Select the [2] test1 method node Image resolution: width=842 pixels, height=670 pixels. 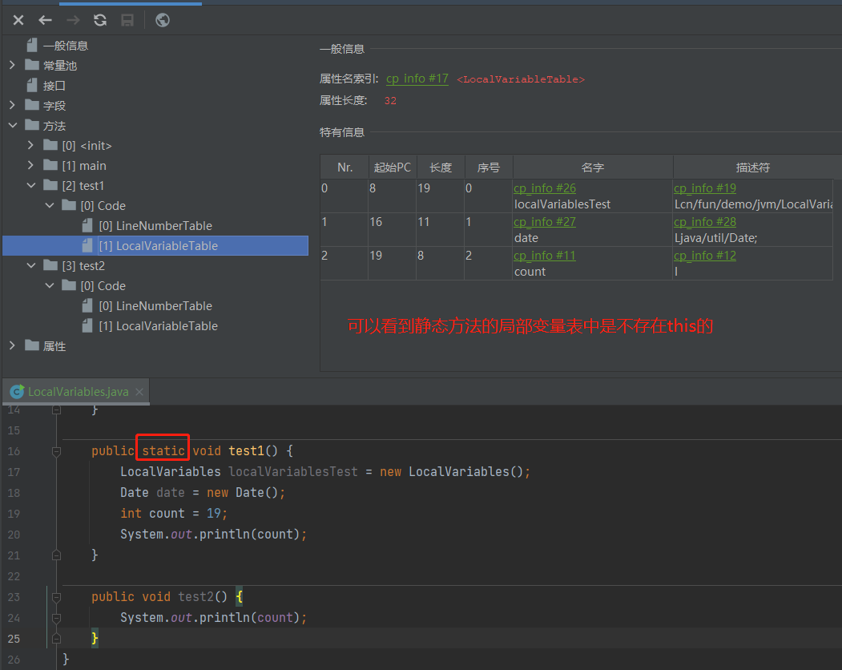[x=83, y=186]
